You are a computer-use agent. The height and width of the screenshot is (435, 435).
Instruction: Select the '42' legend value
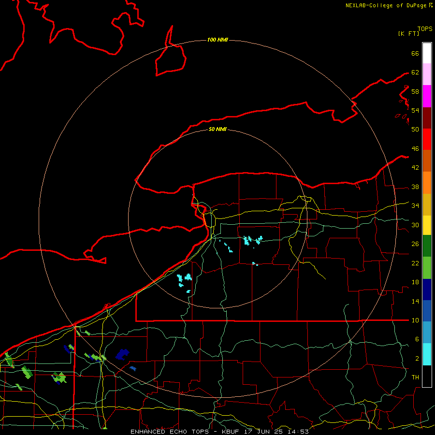pos(415,168)
